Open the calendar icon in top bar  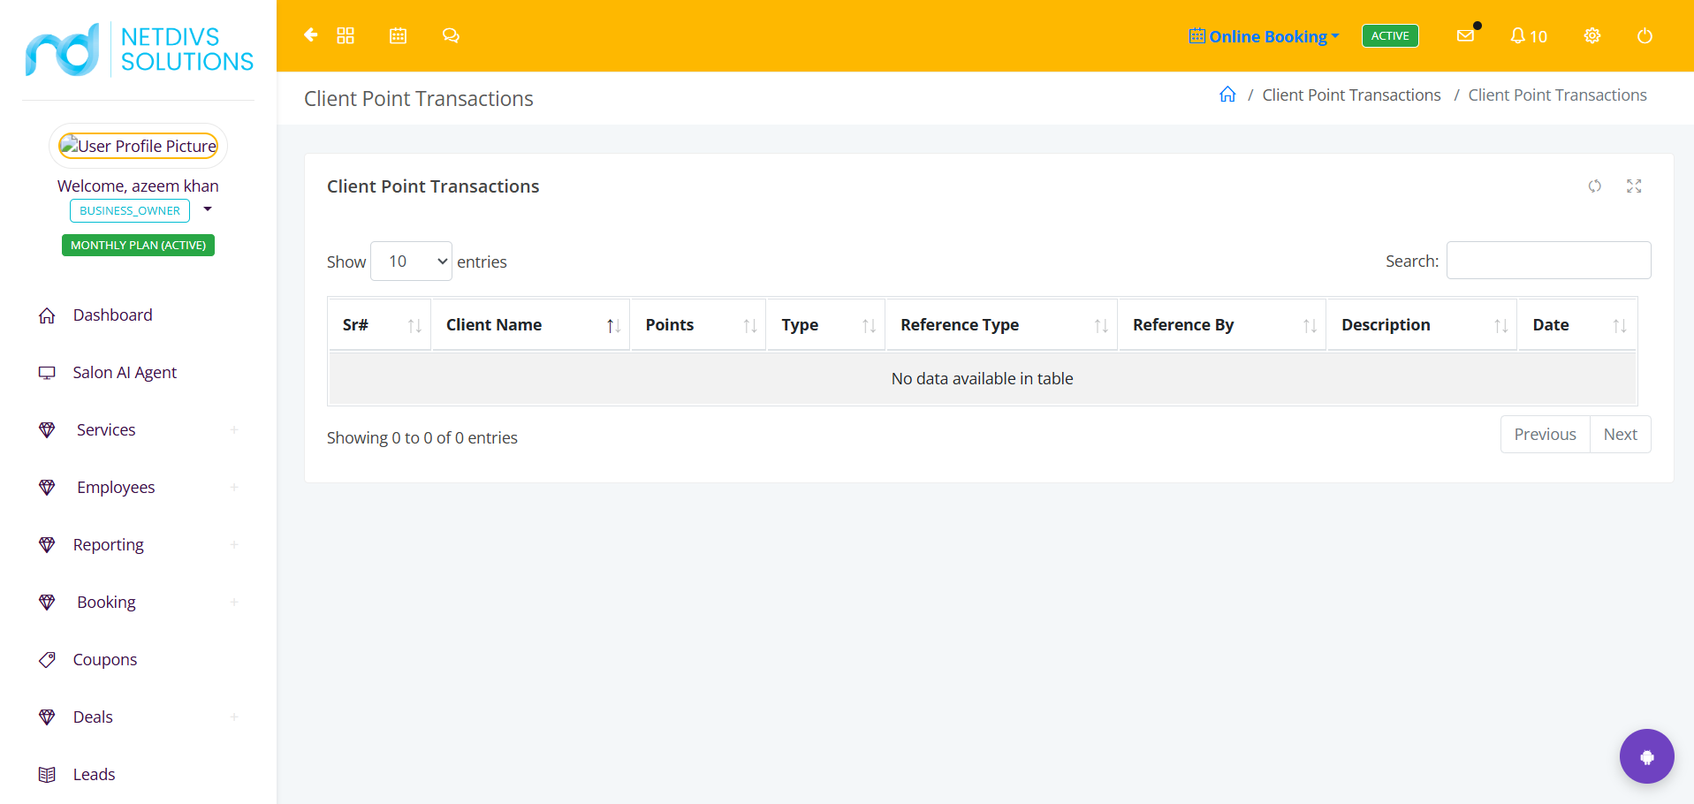pyautogui.click(x=399, y=35)
